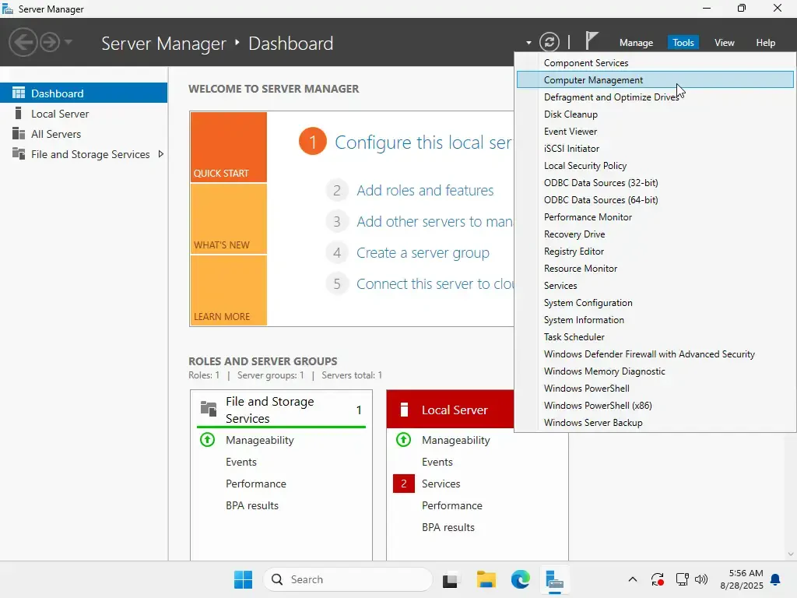Click the LEARN MORE tile
The width and height of the screenshot is (797, 598).
pos(229,290)
